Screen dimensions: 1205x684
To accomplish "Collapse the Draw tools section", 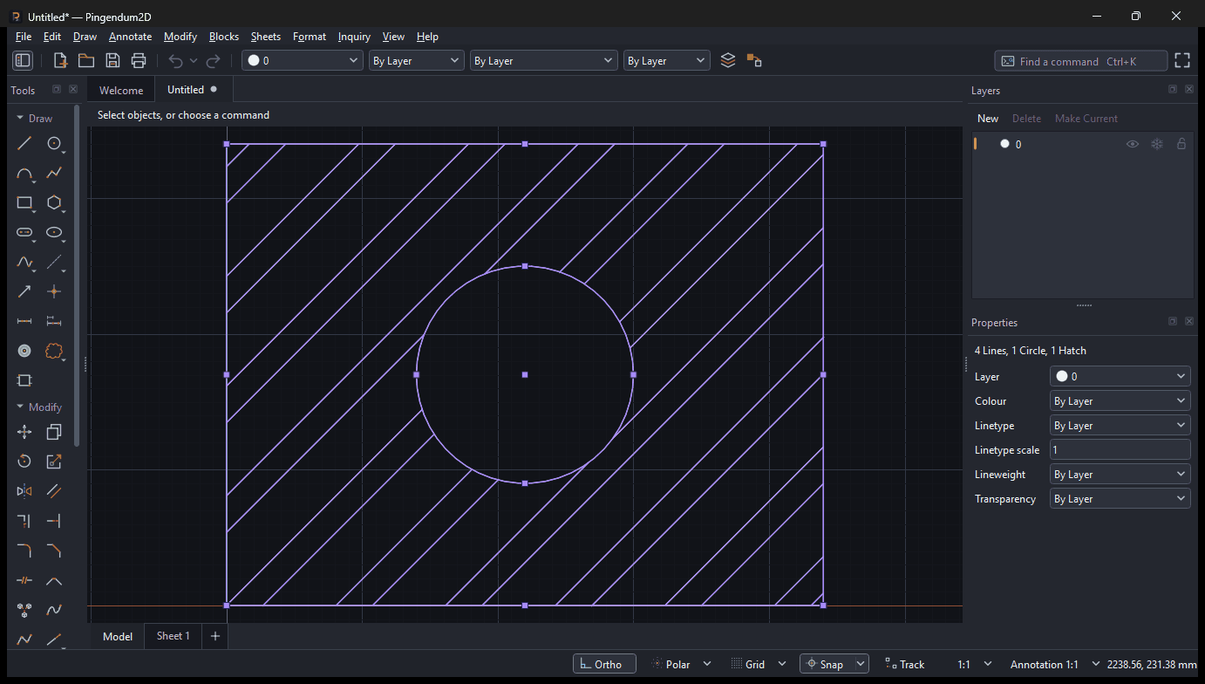I will pyautogui.click(x=35, y=119).
